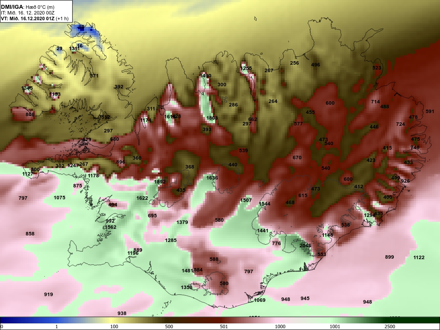Screen dimensions: 440x330
Task: Click the map value 1153
Action: pyautogui.click(x=55, y=94)
